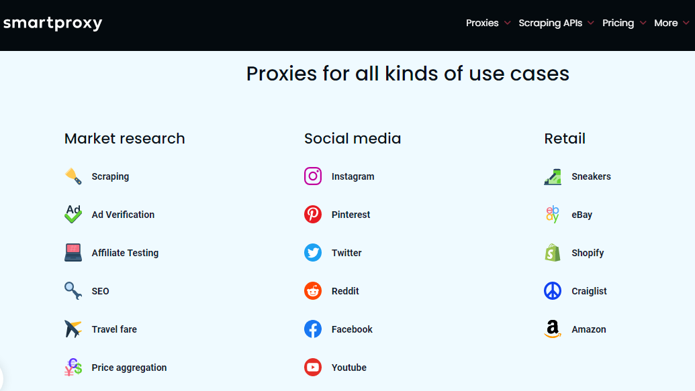Open the Price aggregation link
The height and width of the screenshot is (391, 695).
click(x=129, y=368)
